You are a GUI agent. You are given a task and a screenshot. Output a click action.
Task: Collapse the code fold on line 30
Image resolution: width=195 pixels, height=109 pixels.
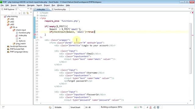pos(39,75)
